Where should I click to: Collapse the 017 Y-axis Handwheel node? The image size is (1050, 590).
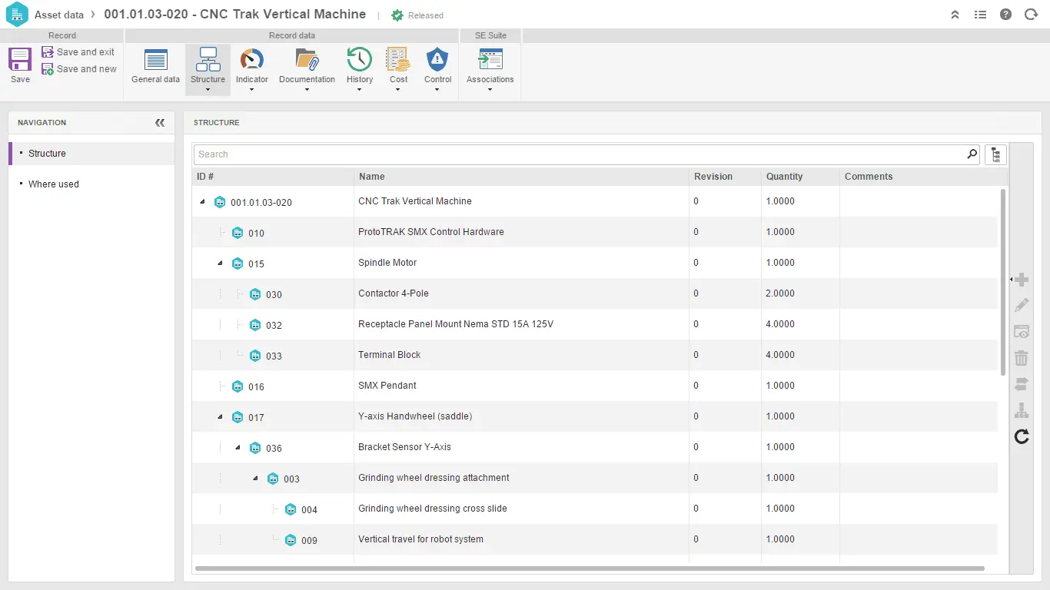[x=221, y=416]
